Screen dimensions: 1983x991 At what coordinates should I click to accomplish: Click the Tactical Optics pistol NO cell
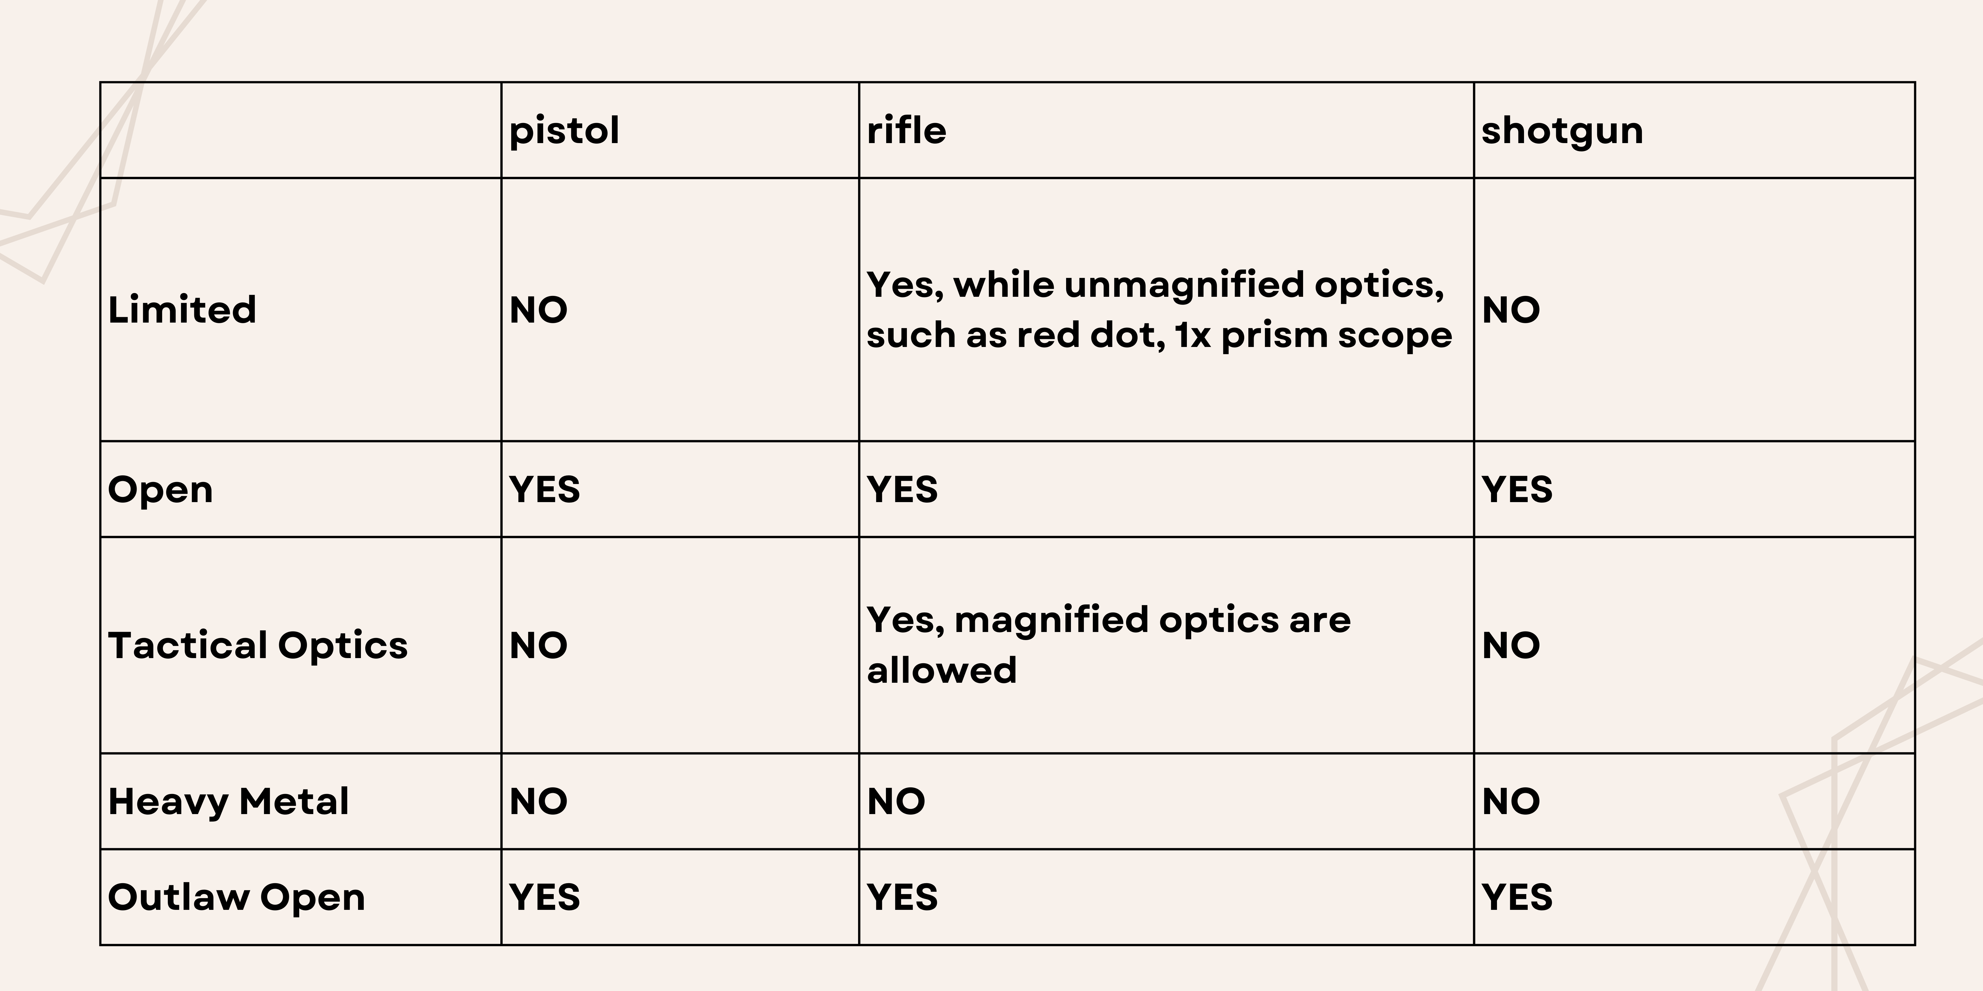(538, 645)
